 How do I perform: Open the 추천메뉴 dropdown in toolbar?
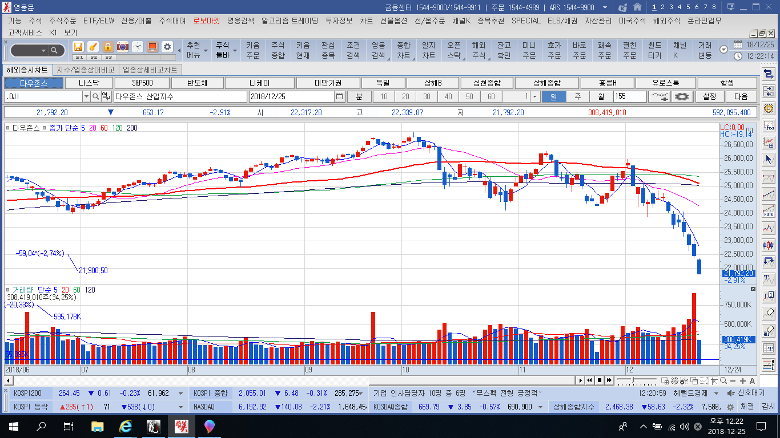click(194, 50)
